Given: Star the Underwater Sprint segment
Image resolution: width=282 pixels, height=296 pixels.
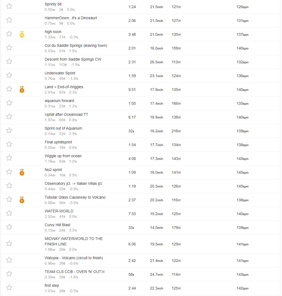Looking at the screenshot, I should click(x=9, y=75).
